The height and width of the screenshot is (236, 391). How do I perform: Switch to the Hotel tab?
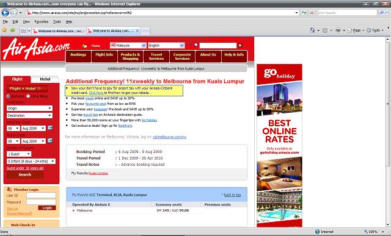[45, 79]
